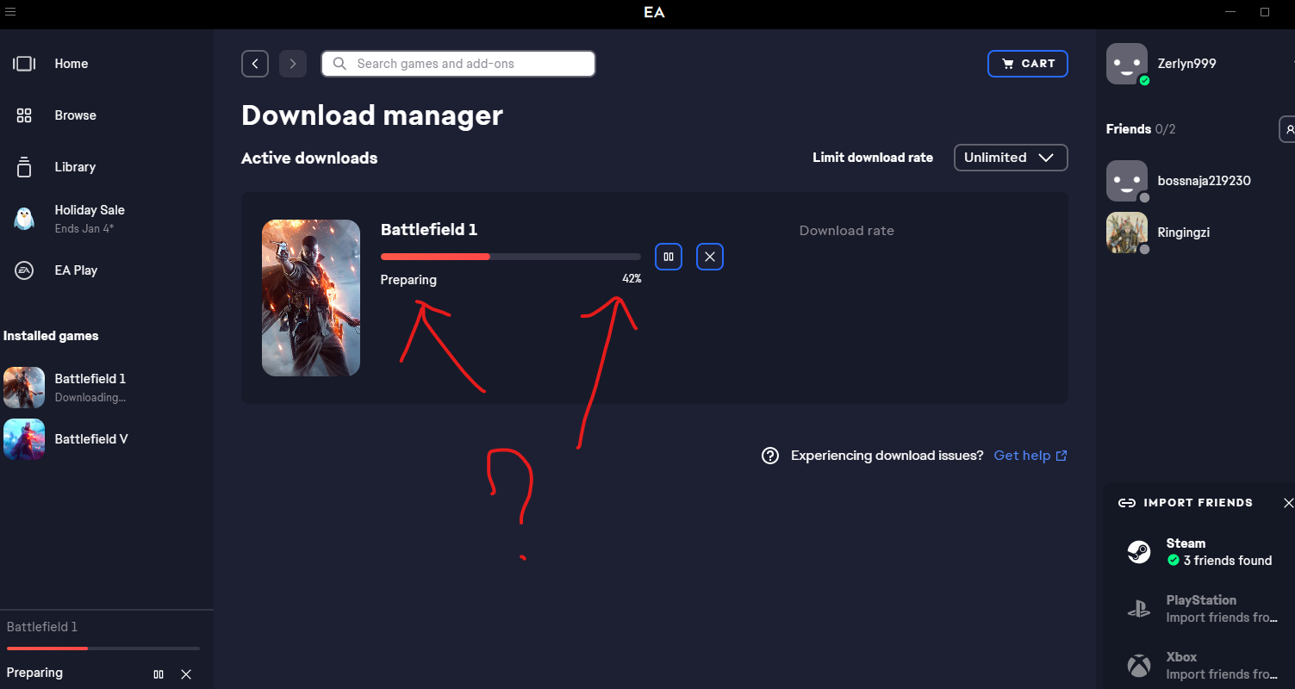Viewport: 1295px width, 689px height.
Task: Focus the Search games and add-ons field
Action: pyautogui.click(x=458, y=64)
